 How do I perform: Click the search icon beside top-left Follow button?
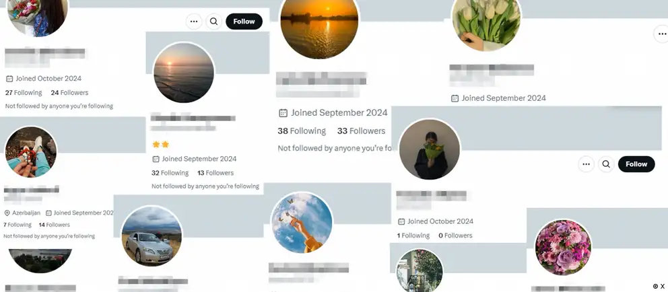click(x=214, y=22)
